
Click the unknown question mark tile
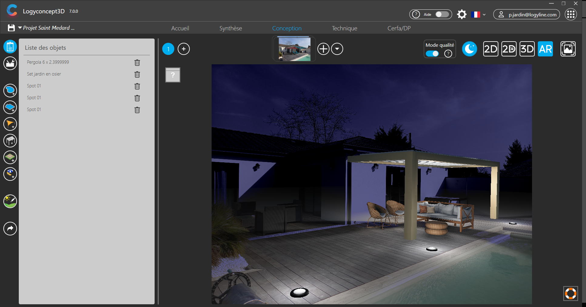tap(173, 75)
